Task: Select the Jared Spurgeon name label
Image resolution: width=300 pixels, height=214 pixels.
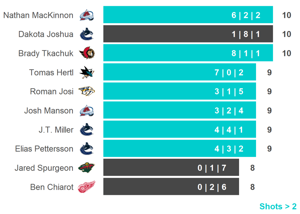Action: 44,168
